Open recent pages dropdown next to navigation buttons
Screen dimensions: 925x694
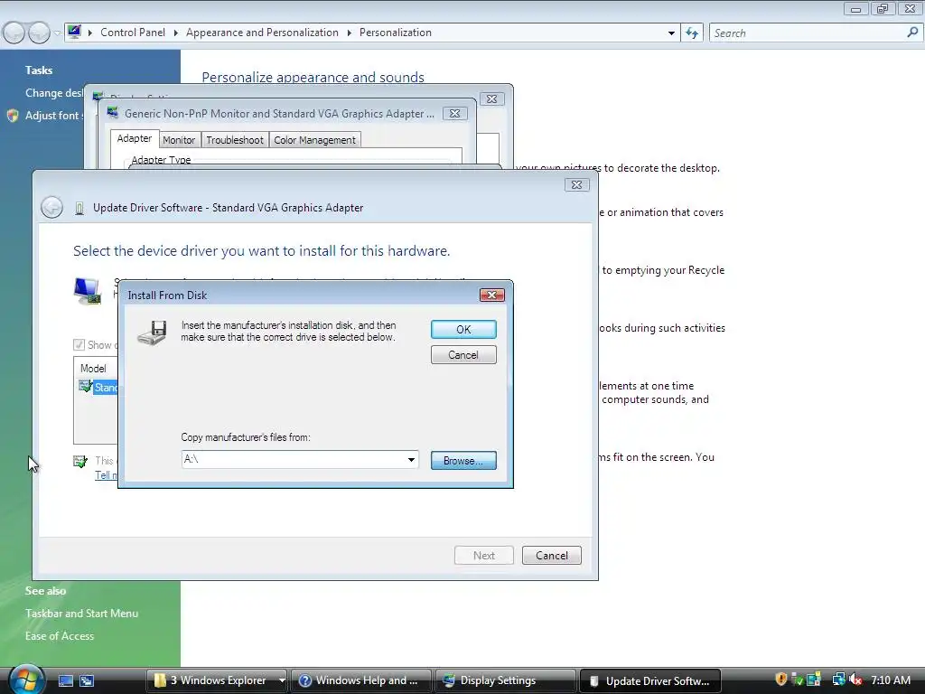(x=57, y=33)
